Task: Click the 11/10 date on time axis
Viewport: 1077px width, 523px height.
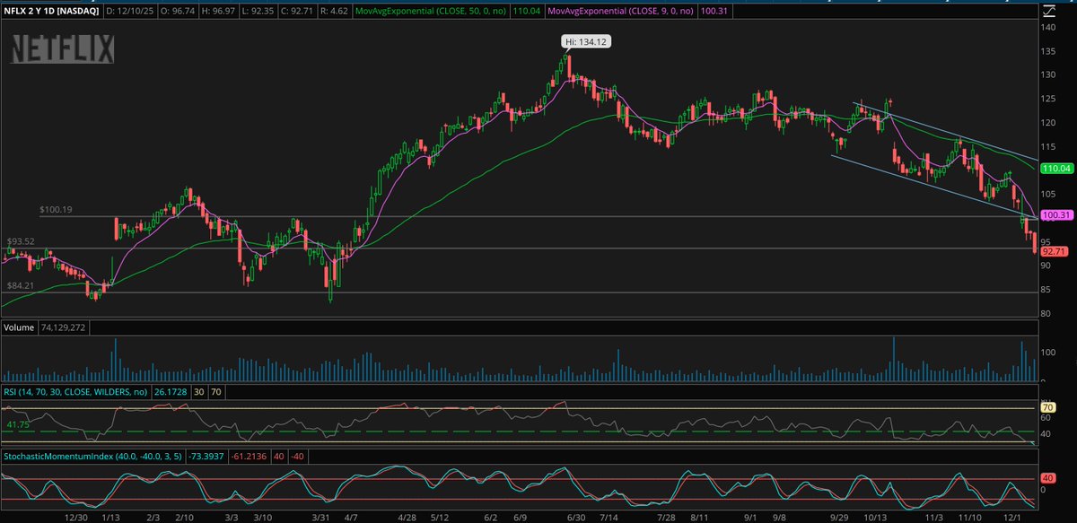Action: (969, 518)
